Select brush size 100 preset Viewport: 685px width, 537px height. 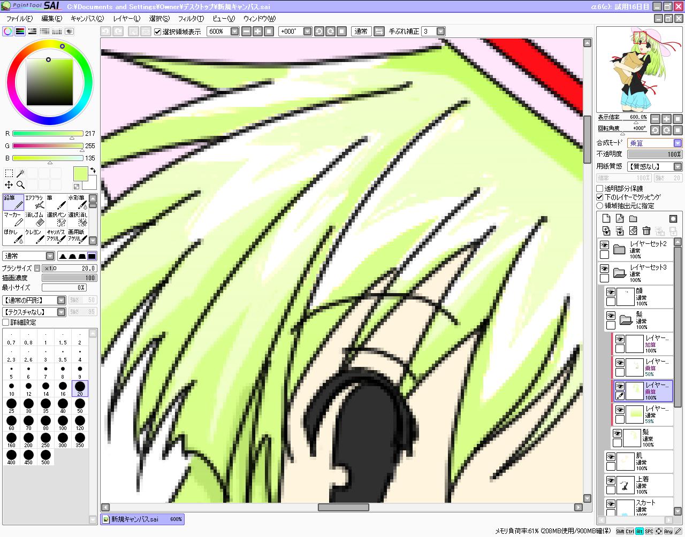63,423
